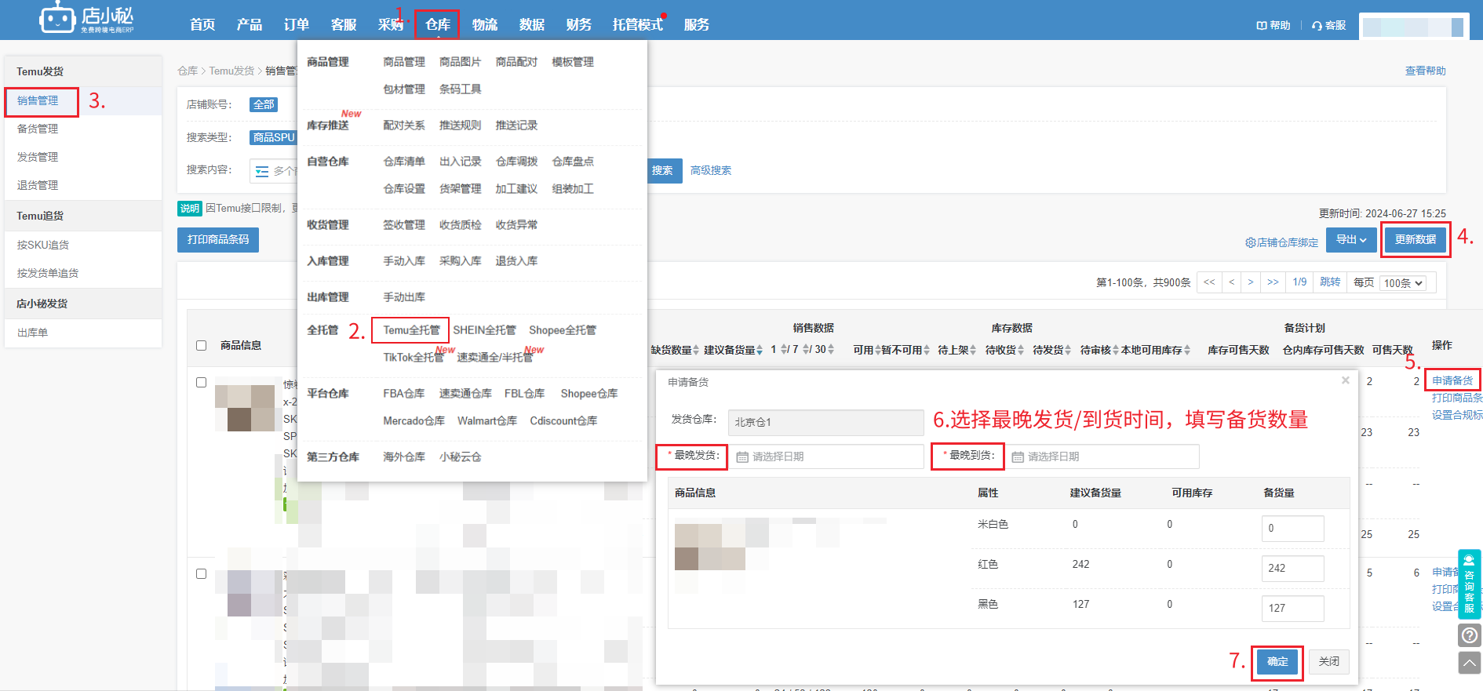This screenshot has width=1483, height=691.
Task: Toggle the select-all checkbox beside 商品信息
Action: (202, 345)
